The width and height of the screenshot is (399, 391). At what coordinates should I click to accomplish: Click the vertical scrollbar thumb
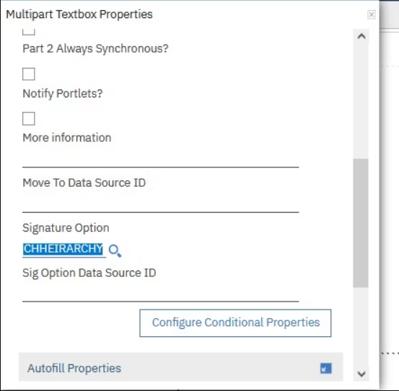click(361, 223)
